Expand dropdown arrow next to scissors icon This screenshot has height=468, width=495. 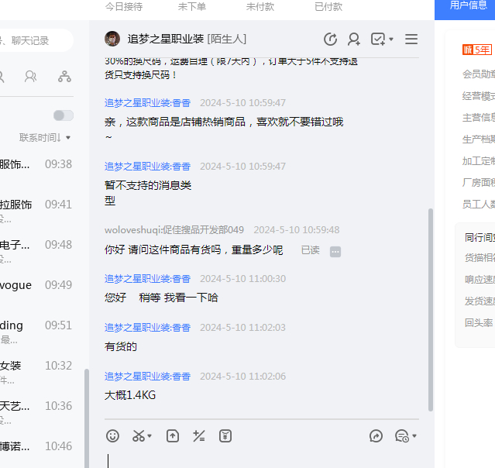[150, 437]
